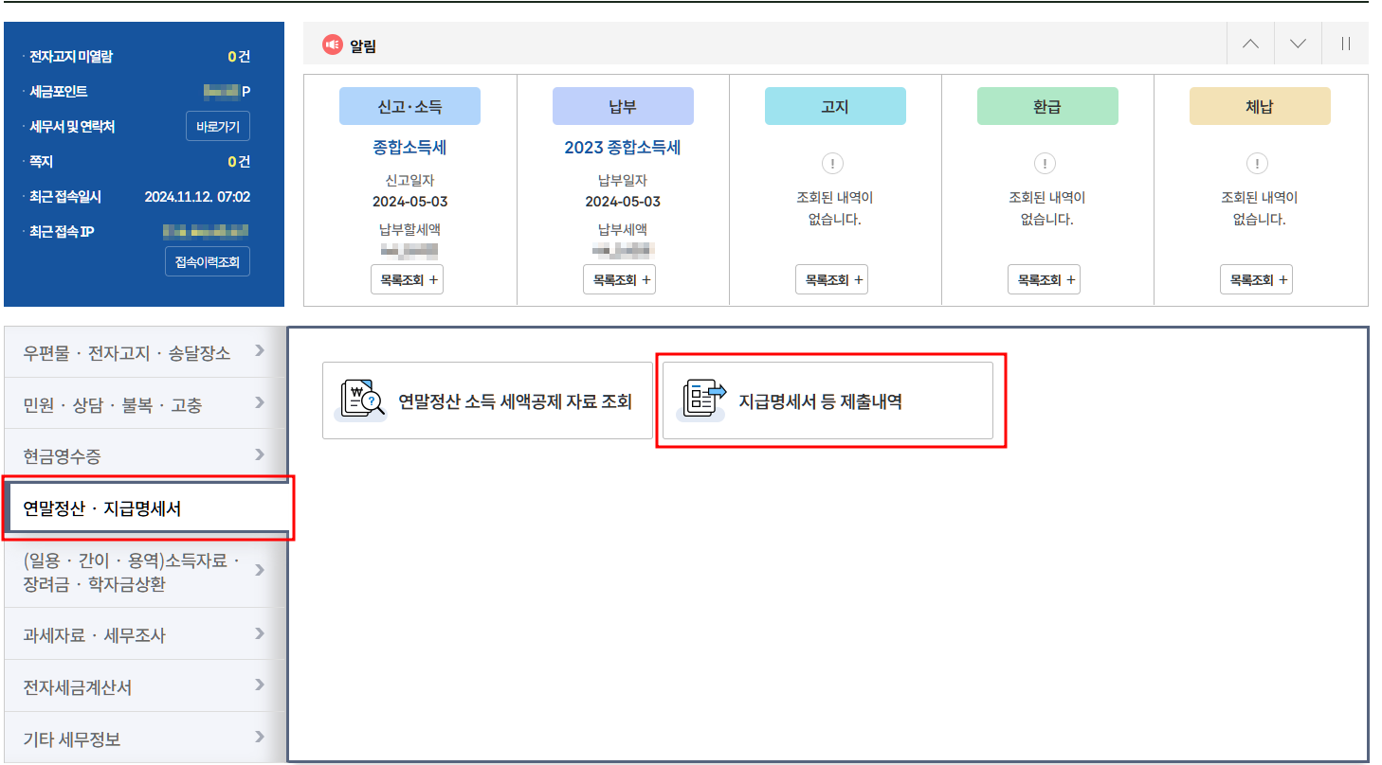Screen dimensions: 1382x765
Task: Click the exclamation icon in the 체납 card
Action: pos(1256,163)
